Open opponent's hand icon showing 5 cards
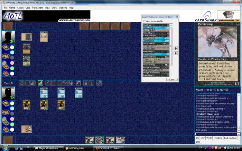 coord(6,56)
